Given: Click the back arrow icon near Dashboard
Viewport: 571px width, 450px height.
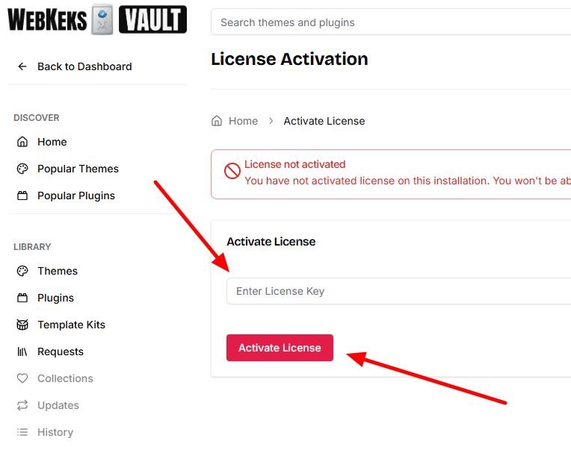Looking at the screenshot, I should 22,66.
